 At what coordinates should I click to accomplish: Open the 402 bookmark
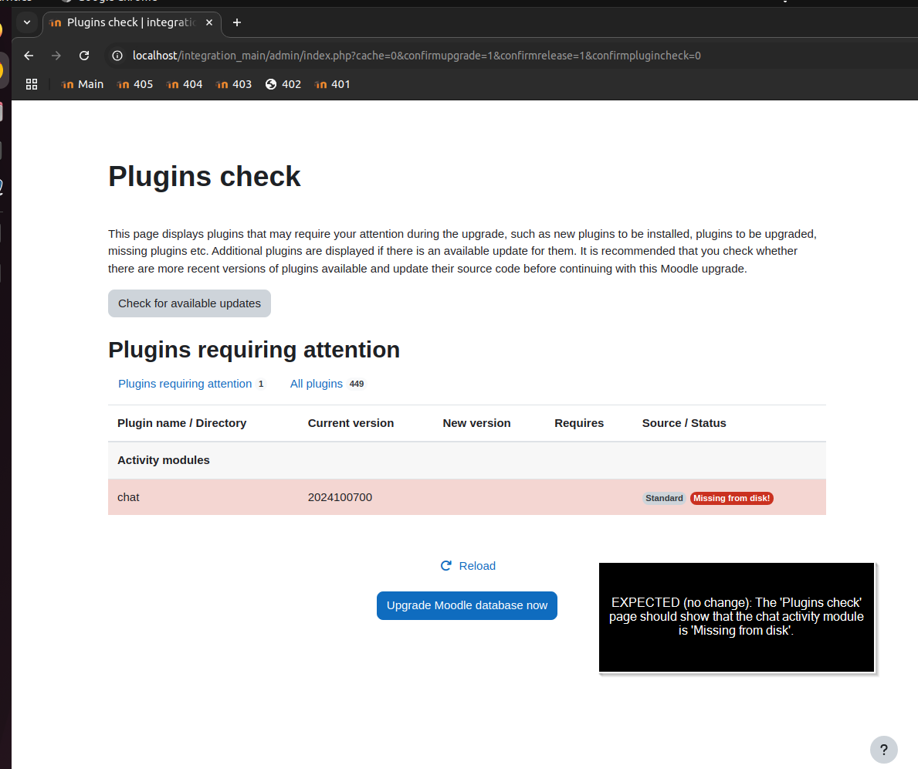[283, 84]
